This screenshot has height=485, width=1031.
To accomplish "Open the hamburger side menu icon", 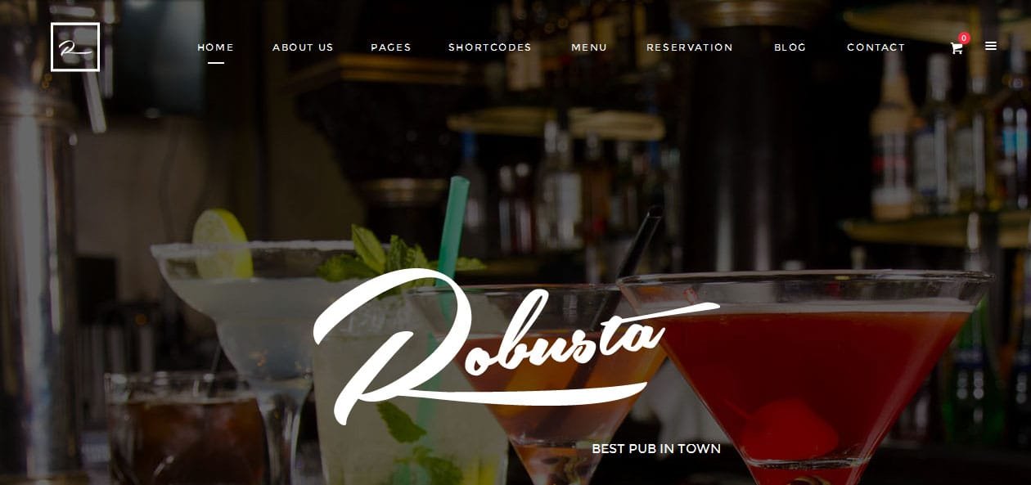I will click(991, 46).
